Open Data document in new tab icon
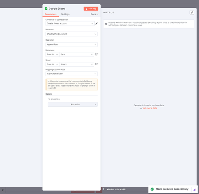 (x=96, y=54)
